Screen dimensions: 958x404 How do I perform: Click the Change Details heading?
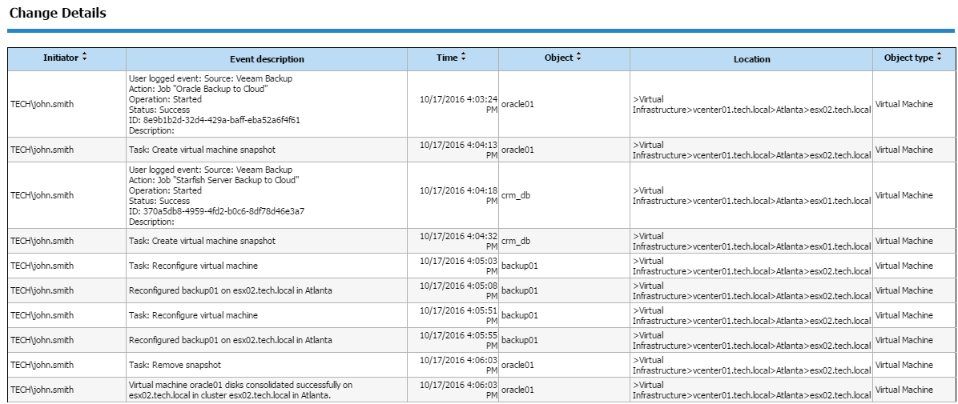click(x=58, y=13)
